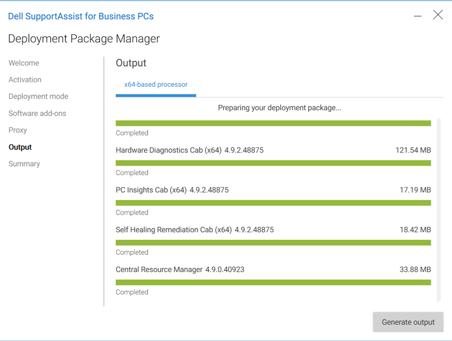Open the Software add-ons section
This screenshot has height=341, width=452.
(x=37, y=113)
